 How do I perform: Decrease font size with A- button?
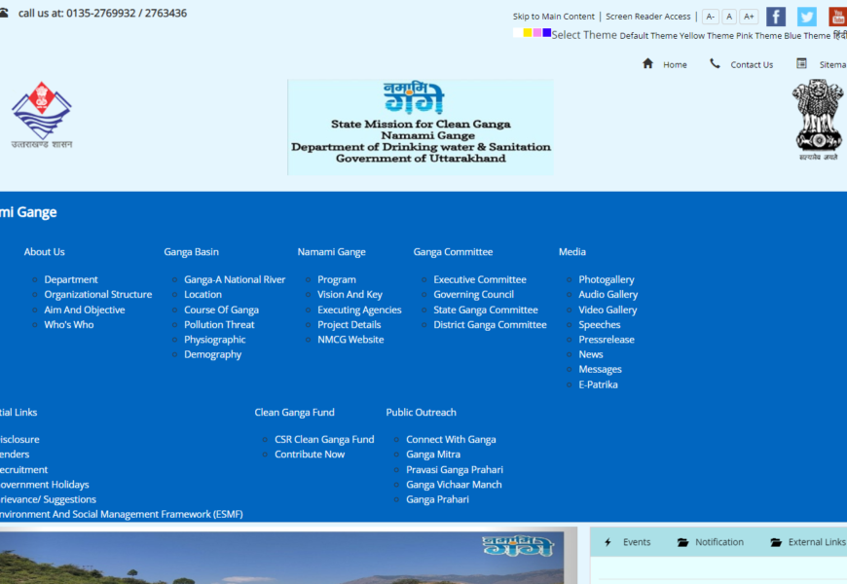point(711,17)
